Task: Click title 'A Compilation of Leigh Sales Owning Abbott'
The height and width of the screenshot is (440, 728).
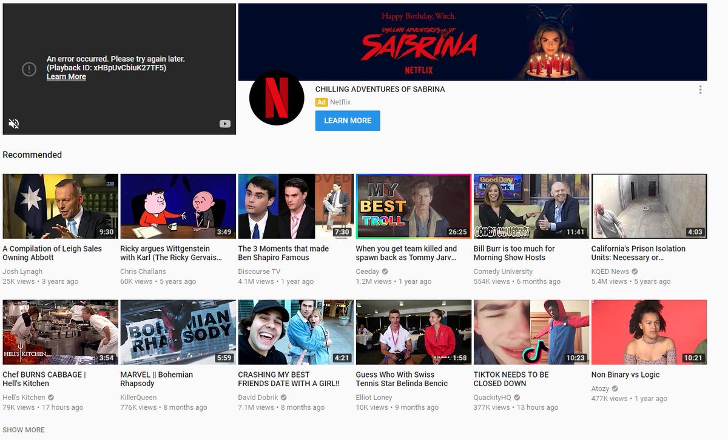Action: (52, 253)
